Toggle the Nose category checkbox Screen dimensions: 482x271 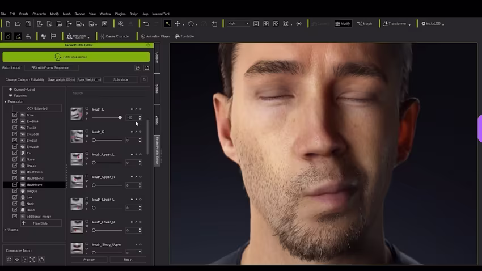(15, 159)
